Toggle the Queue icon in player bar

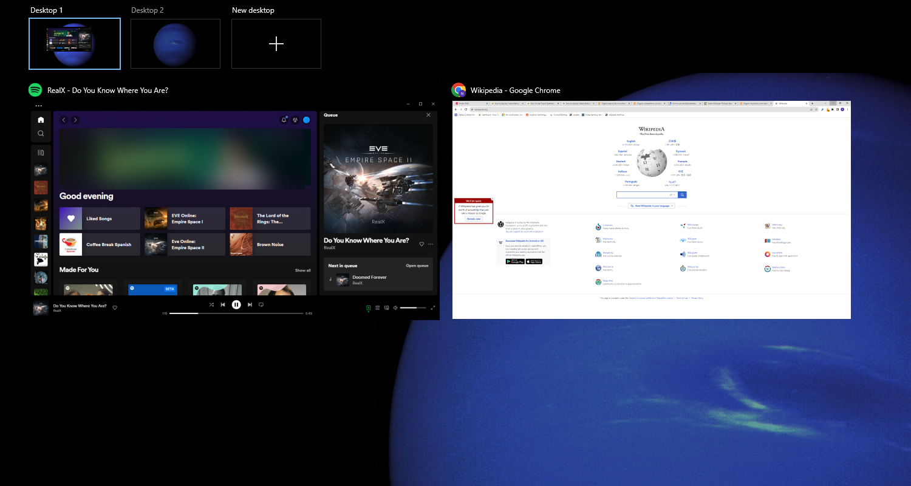[378, 308]
